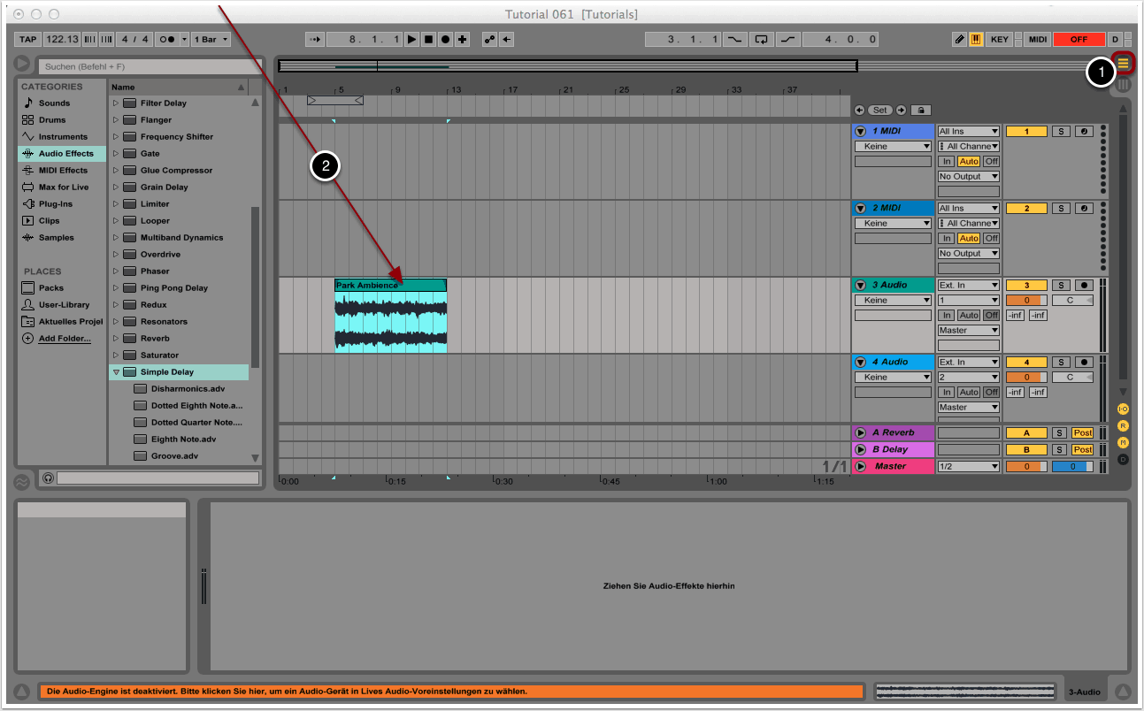1144x711 pixels.
Task: Select the Instruments category
Action: [x=63, y=136]
